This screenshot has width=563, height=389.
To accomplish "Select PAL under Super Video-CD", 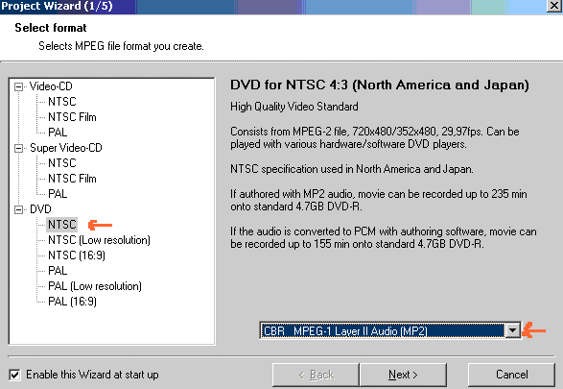I will [58, 194].
